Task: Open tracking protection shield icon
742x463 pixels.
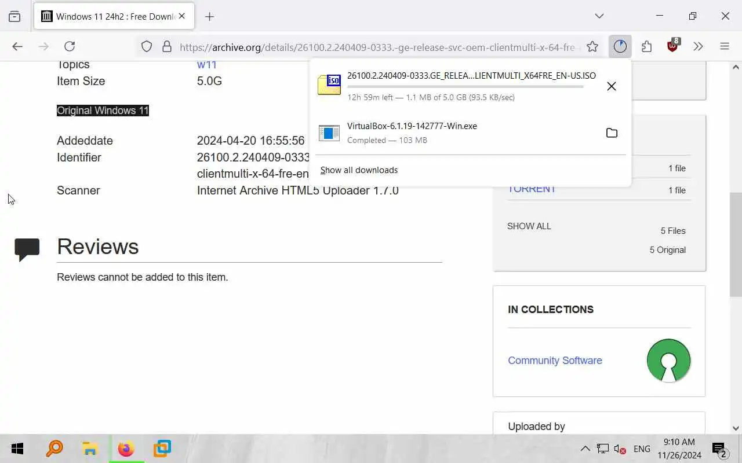Action: (147, 47)
